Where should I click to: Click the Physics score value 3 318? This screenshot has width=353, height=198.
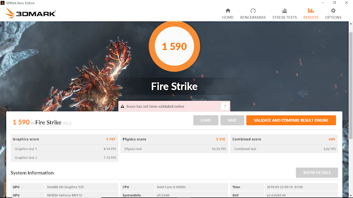click(x=221, y=139)
